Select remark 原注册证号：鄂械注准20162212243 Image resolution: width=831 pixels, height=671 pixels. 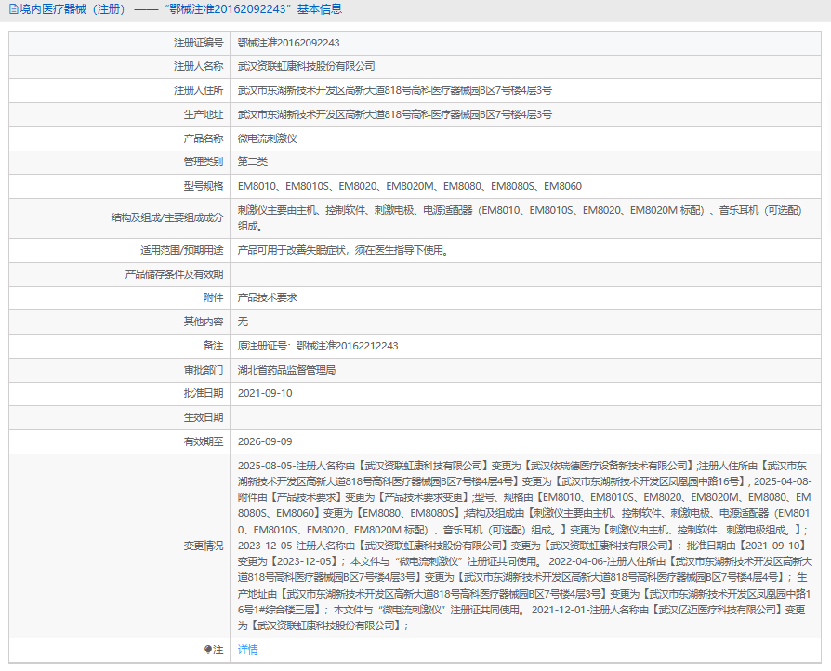318,346
